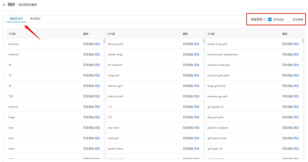Select the 'perfect flame' keyword text
The image size is (308, 162).
[116, 149]
